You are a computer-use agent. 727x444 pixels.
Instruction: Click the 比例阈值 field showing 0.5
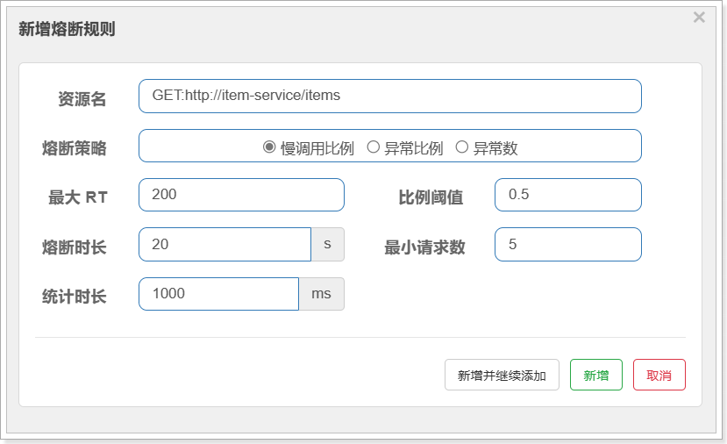click(568, 195)
